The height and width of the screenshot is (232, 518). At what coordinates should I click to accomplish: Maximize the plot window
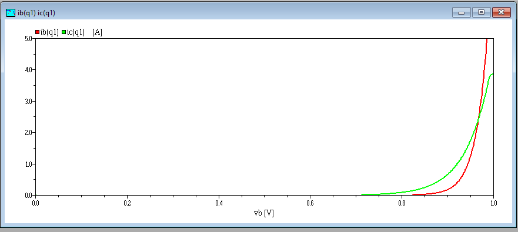(x=482, y=12)
